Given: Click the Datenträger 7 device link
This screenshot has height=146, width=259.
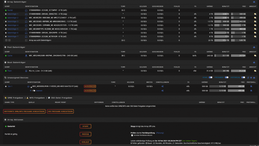Looking at the screenshot, I should 13,37.
